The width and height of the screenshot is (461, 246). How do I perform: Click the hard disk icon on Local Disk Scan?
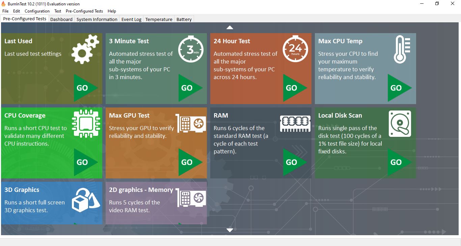pos(400,123)
